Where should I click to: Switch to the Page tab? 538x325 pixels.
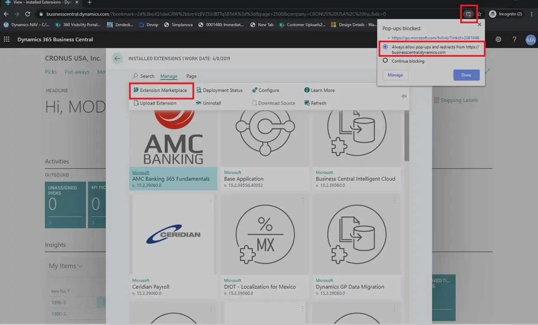[191, 76]
